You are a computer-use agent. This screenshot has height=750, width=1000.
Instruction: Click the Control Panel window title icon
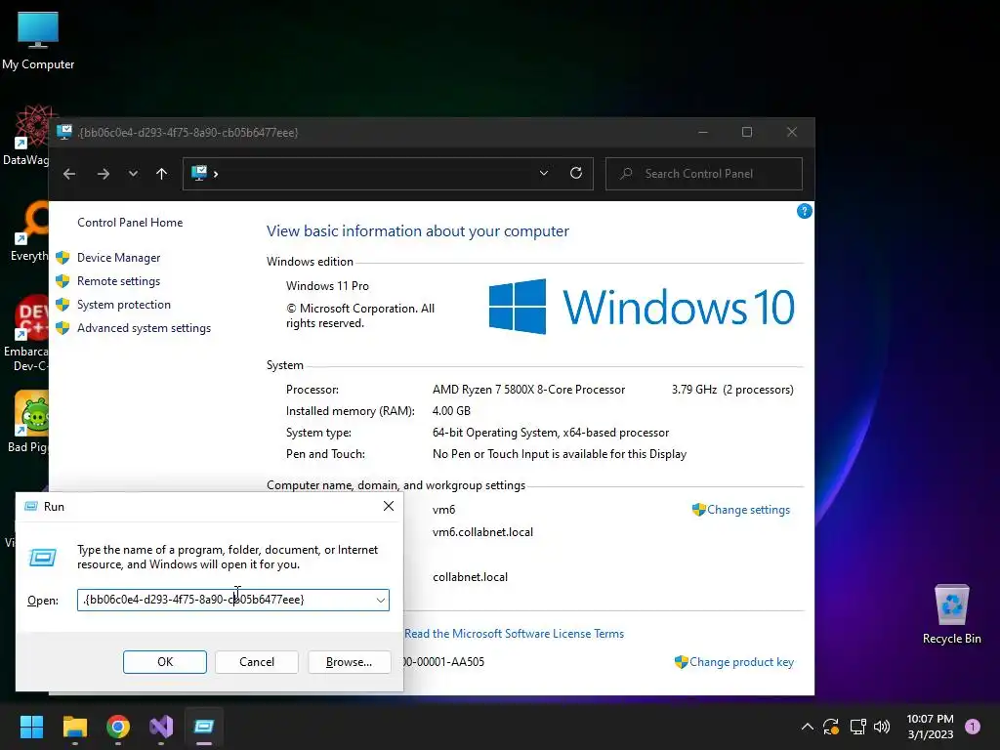pyautogui.click(x=63, y=132)
